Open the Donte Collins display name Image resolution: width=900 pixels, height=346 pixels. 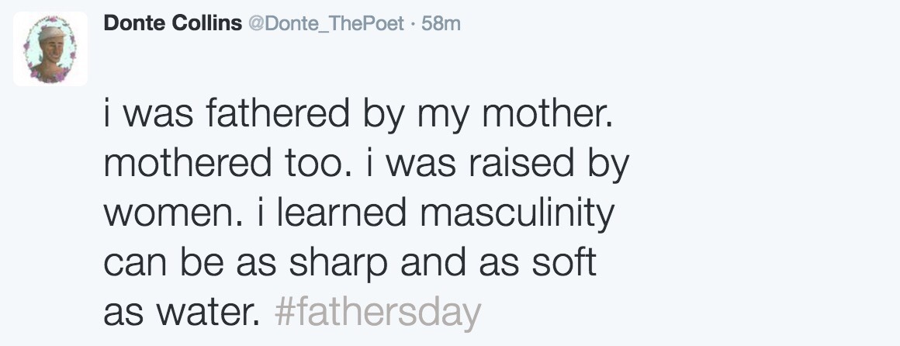pyautogui.click(x=172, y=24)
